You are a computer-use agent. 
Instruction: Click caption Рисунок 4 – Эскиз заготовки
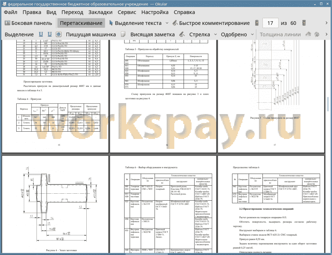coord(61,250)
